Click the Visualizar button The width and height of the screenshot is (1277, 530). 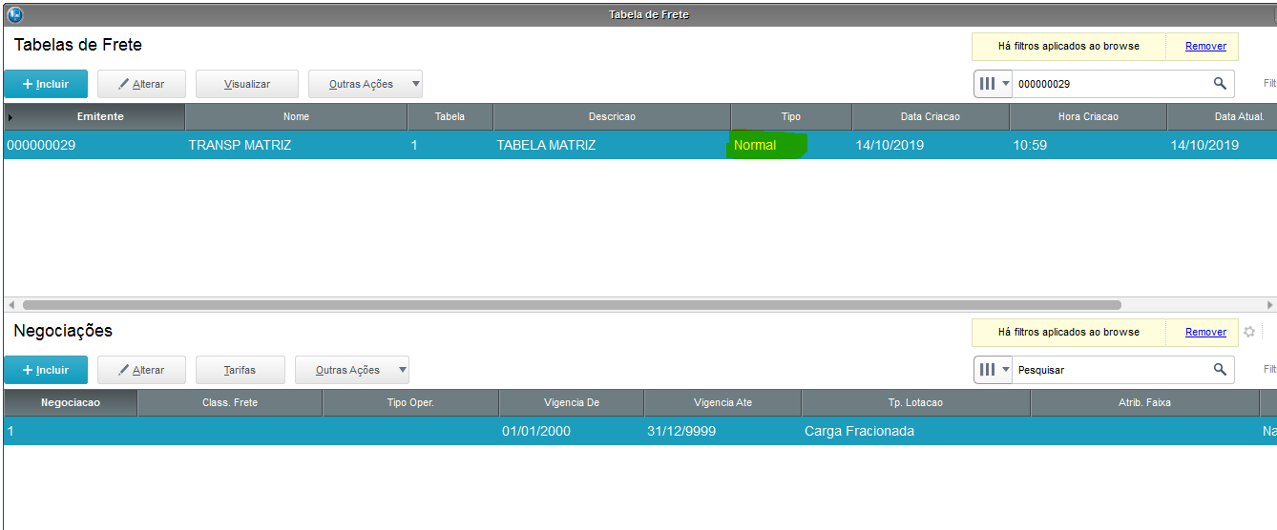(x=247, y=84)
